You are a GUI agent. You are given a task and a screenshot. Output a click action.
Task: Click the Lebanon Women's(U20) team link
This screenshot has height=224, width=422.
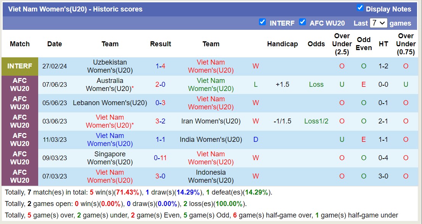click(x=110, y=103)
